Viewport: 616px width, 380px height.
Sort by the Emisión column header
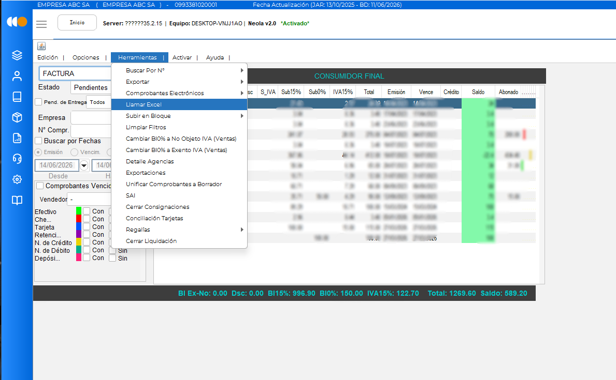(x=396, y=92)
